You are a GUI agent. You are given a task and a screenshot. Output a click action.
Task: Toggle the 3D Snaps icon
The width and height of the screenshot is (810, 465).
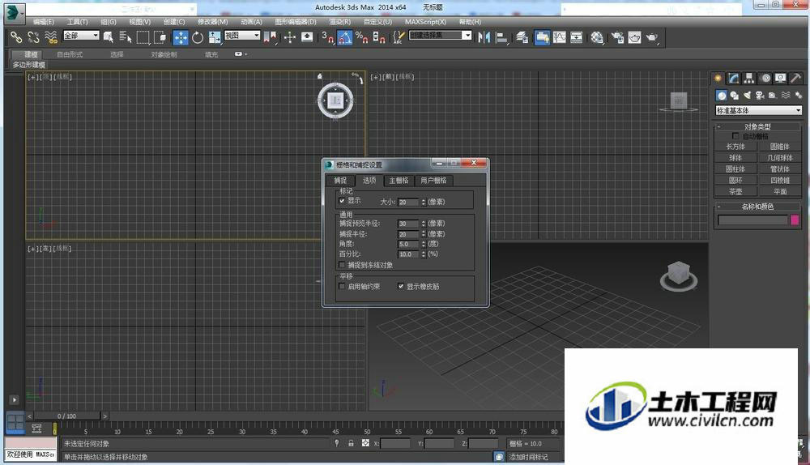coord(327,37)
